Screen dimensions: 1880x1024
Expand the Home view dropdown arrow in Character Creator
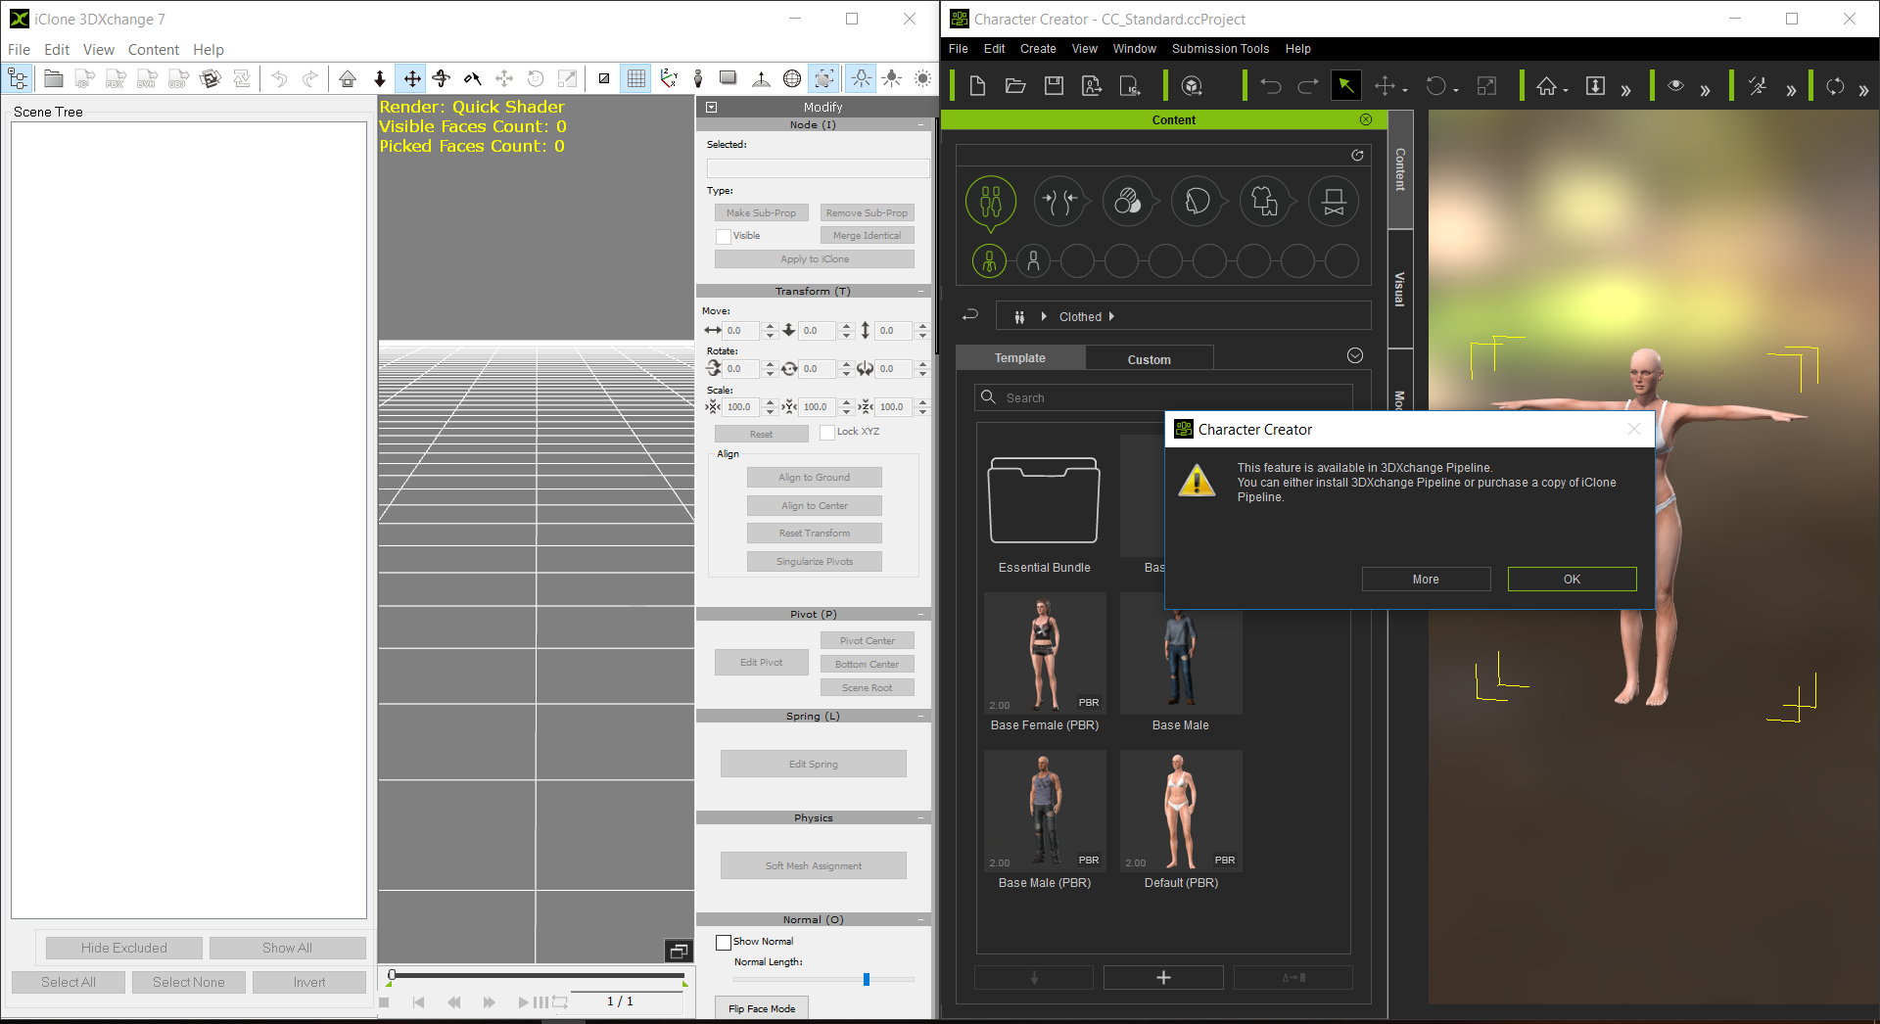click(1566, 89)
